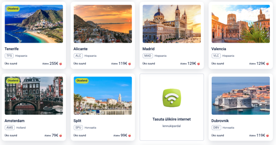Click the green Wi-Fi internet icon
Screen dimensions: 276x145
172,98
